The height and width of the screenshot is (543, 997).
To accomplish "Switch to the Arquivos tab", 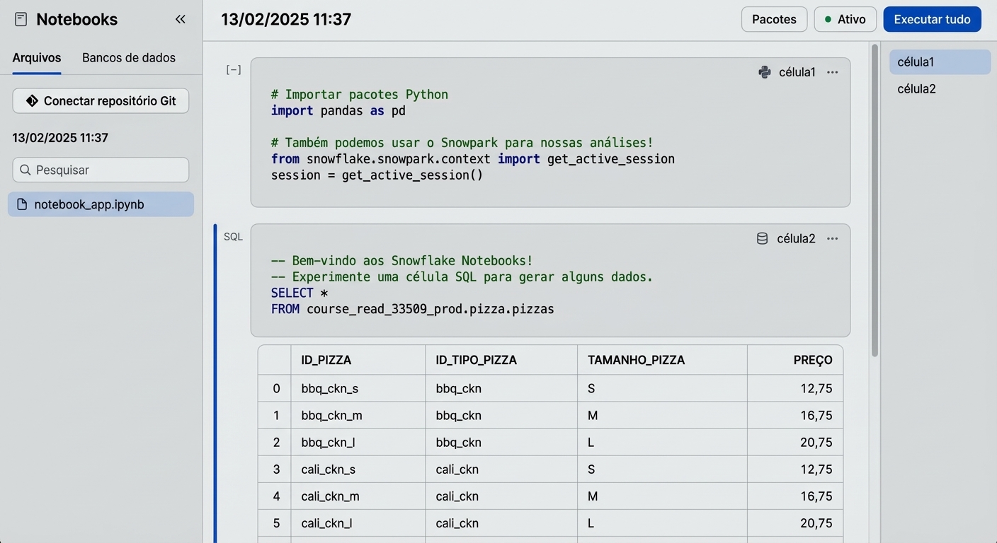I will pyautogui.click(x=37, y=58).
